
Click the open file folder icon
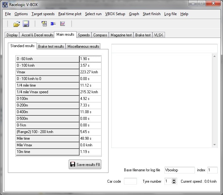coord(16,24)
